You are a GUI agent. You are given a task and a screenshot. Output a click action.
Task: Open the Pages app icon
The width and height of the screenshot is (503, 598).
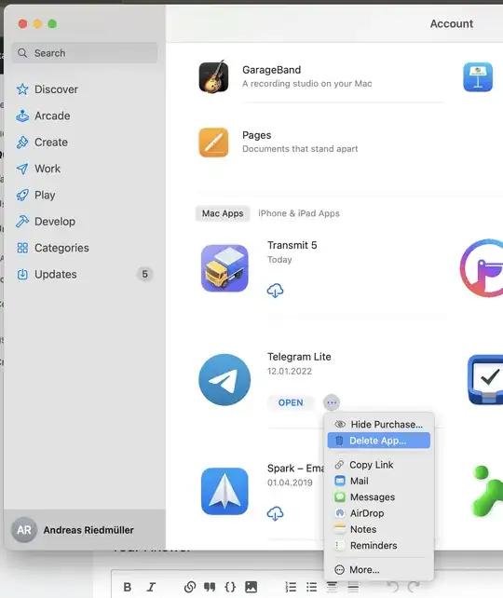[x=213, y=143]
